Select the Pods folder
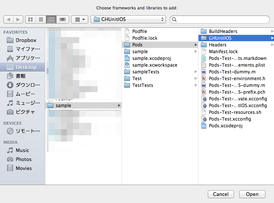The height and width of the screenshot is (203, 274). (x=160, y=45)
